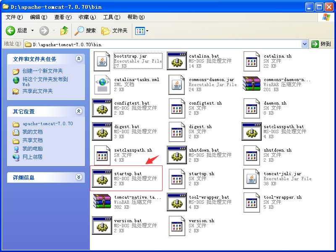Open the 查看(V) menu

point(63,17)
